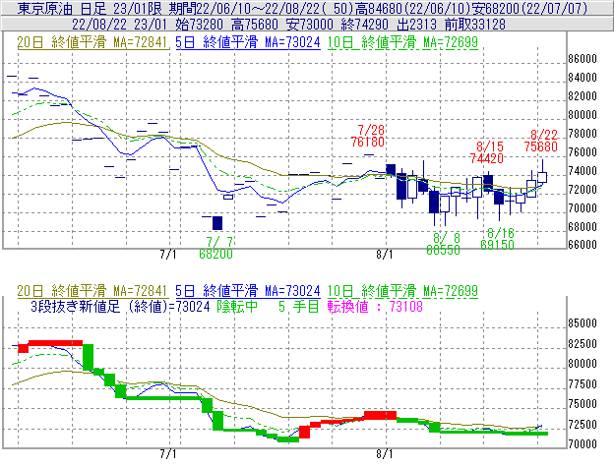Click the lower chart 5日 終値平滑 MA=73024 legend
The image size is (614, 467).
(248, 291)
